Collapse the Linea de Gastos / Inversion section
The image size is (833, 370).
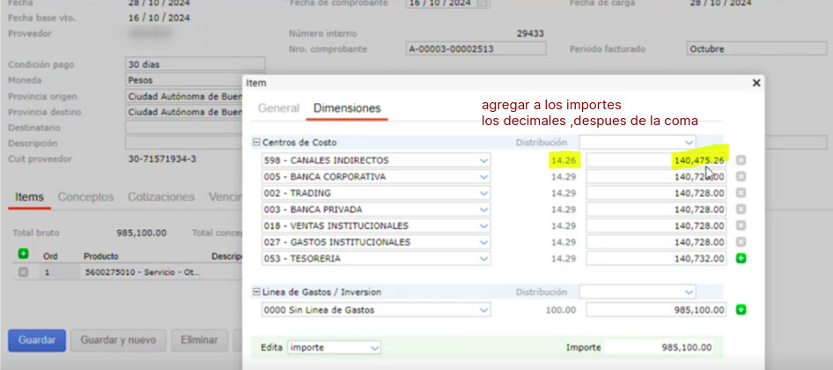[256, 292]
